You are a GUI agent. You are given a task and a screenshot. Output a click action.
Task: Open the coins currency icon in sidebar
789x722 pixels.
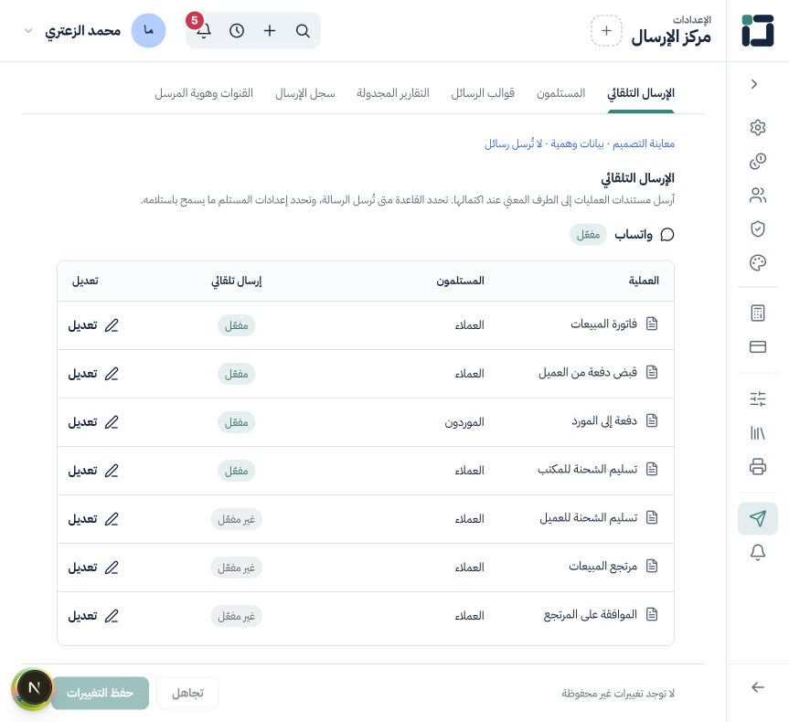[757, 161]
